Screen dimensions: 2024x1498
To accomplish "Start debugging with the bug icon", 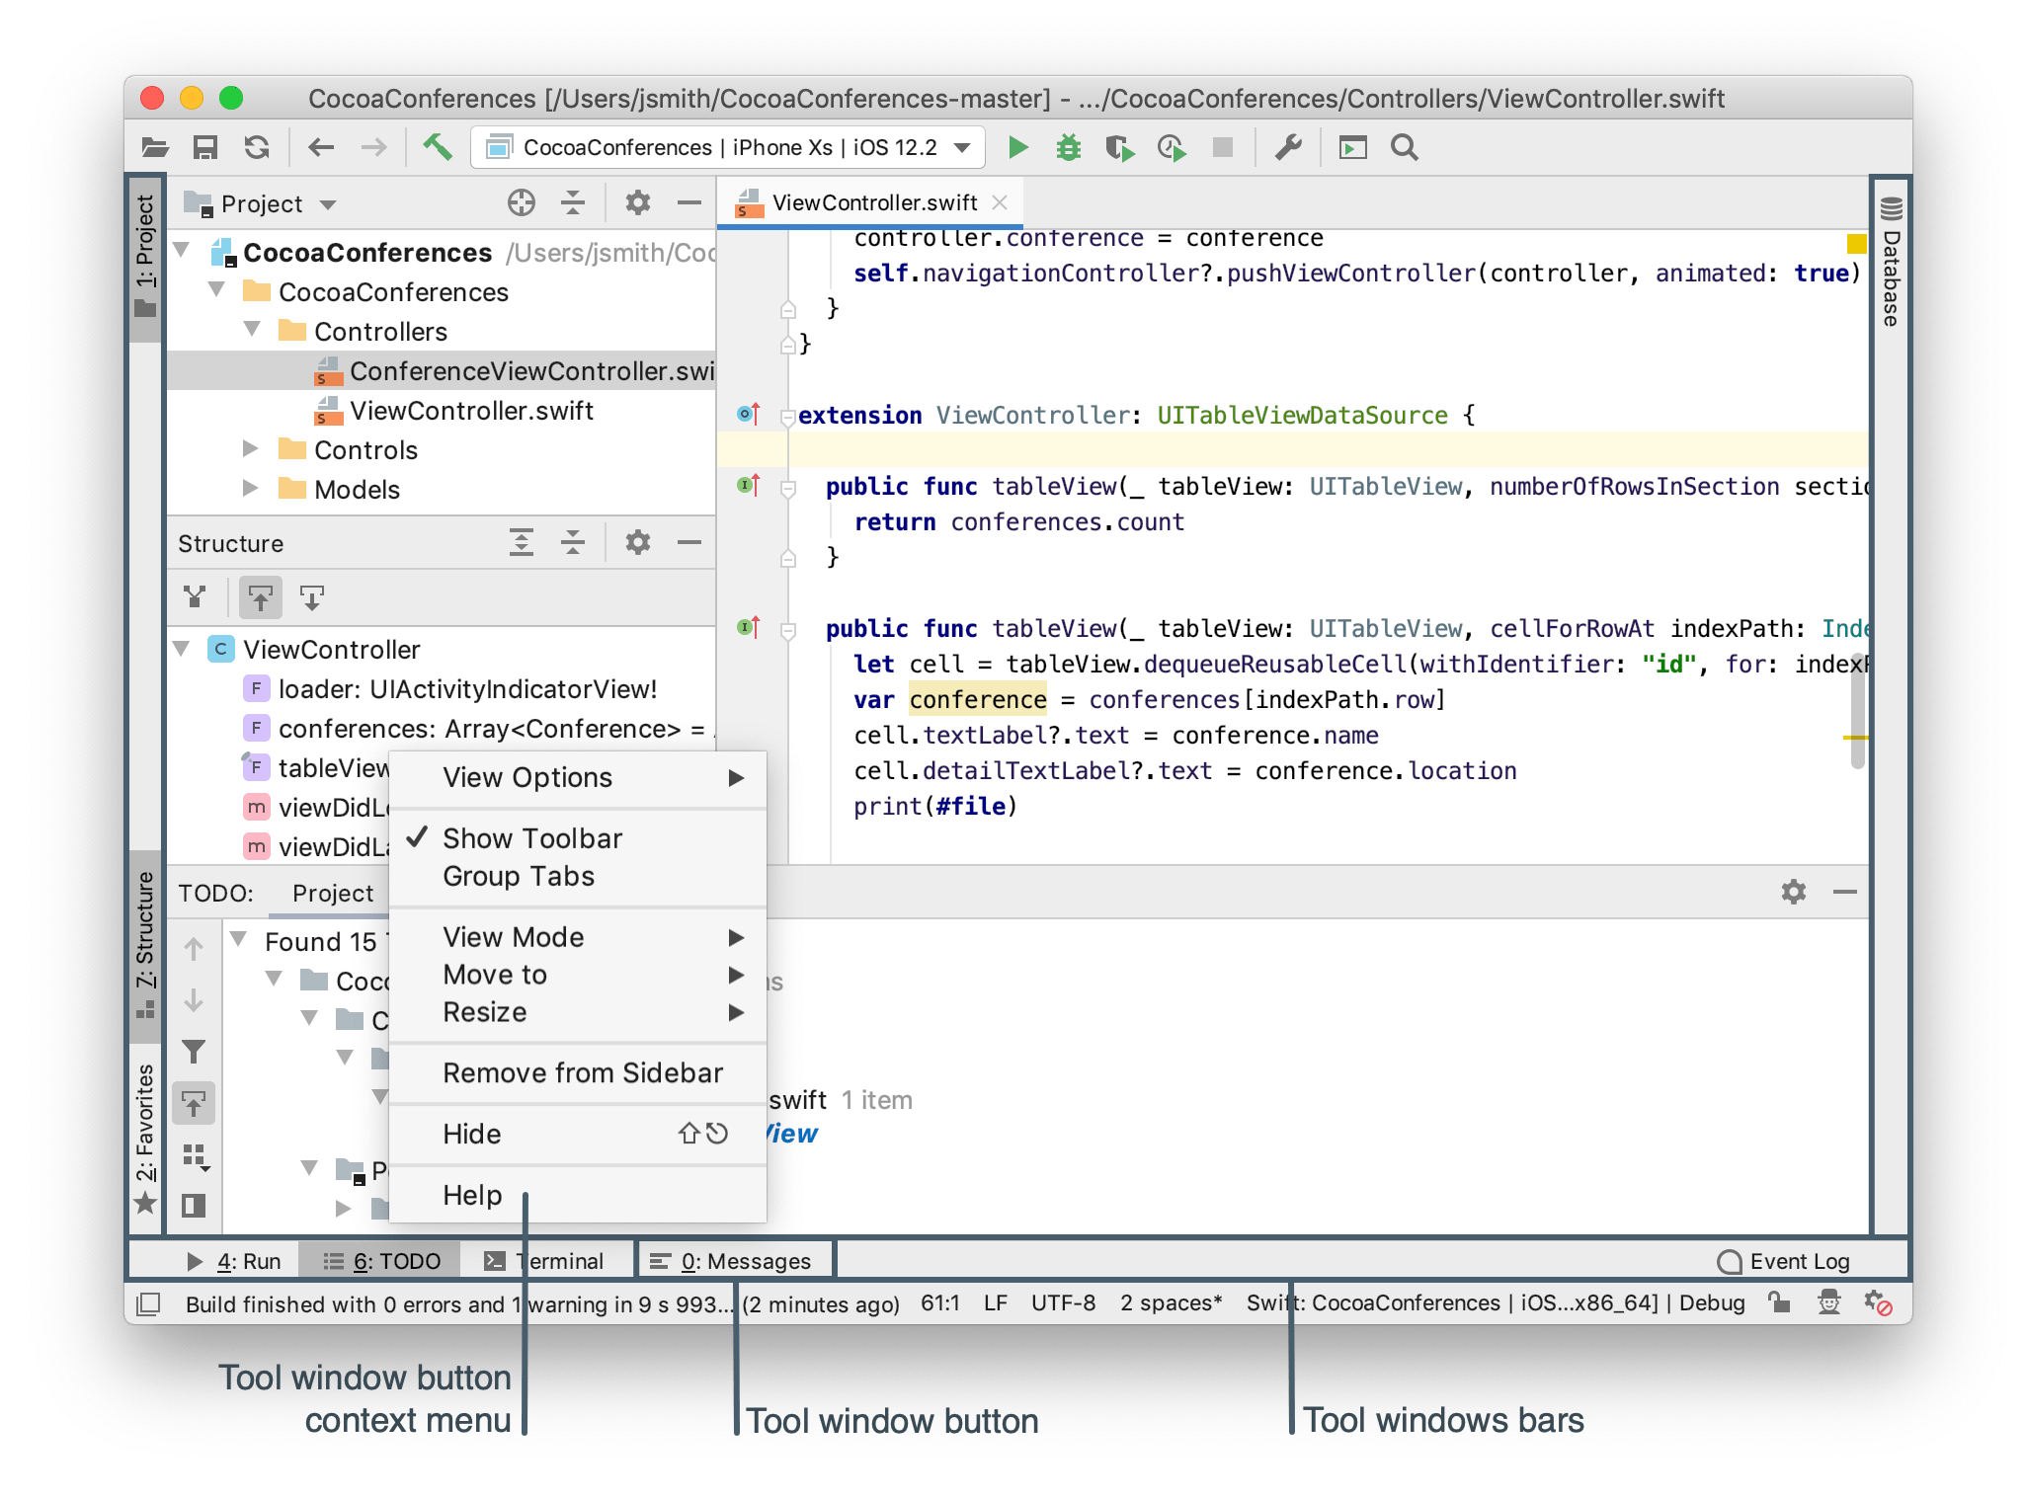I will (x=1068, y=148).
